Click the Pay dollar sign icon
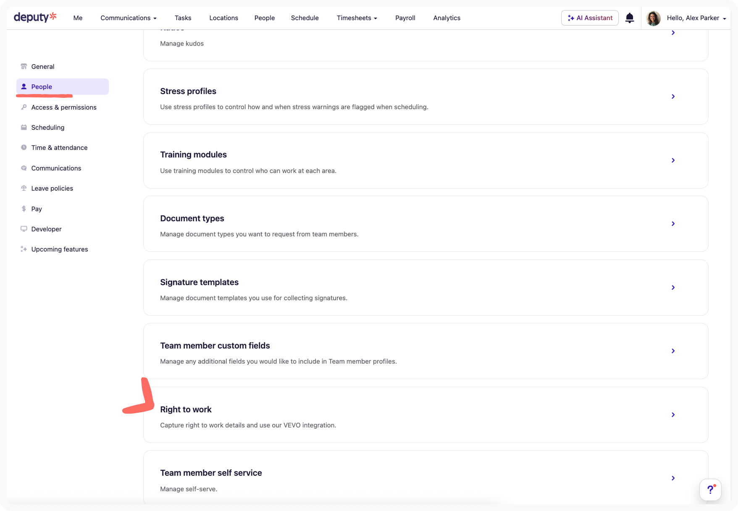Image resolution: width=738 pixels, height=511 pixels. click(24, 209)
